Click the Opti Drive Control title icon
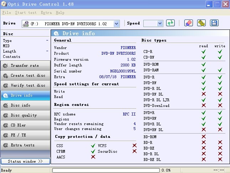 (4, 4)
